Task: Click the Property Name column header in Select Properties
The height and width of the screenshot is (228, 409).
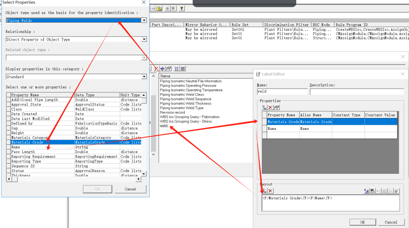Action: [x=42, y=95]
